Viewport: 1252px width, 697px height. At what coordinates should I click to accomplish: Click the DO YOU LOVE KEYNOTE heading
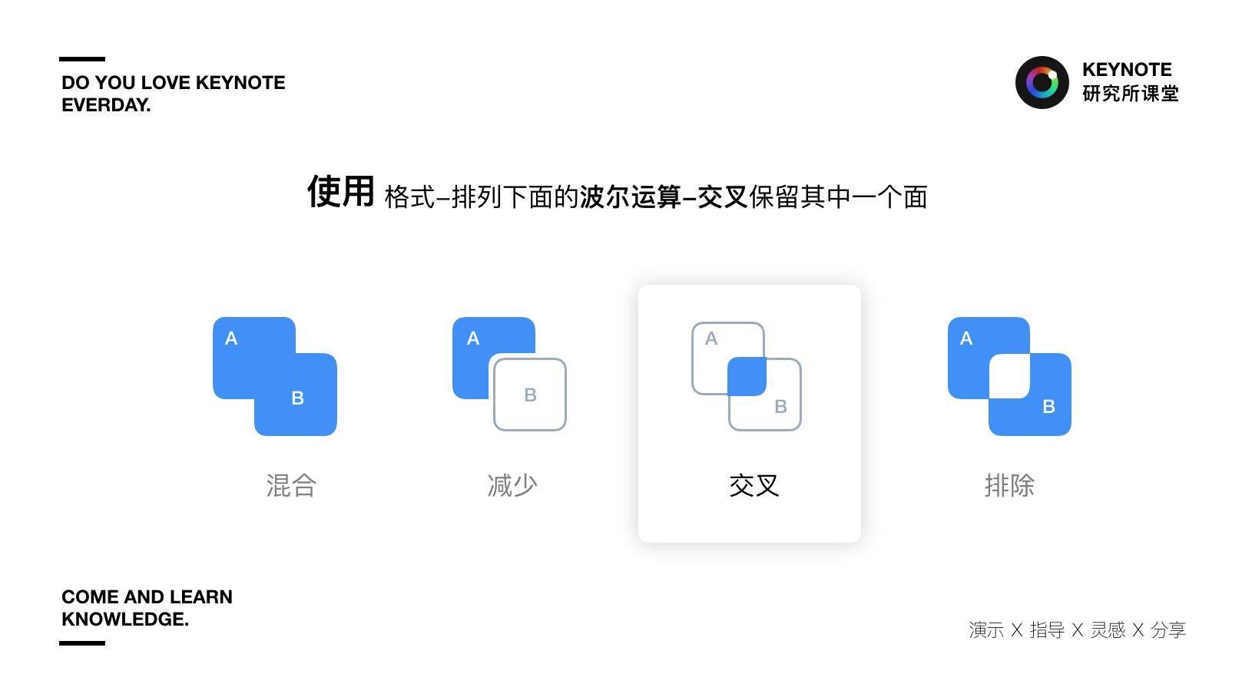[174, 94]
